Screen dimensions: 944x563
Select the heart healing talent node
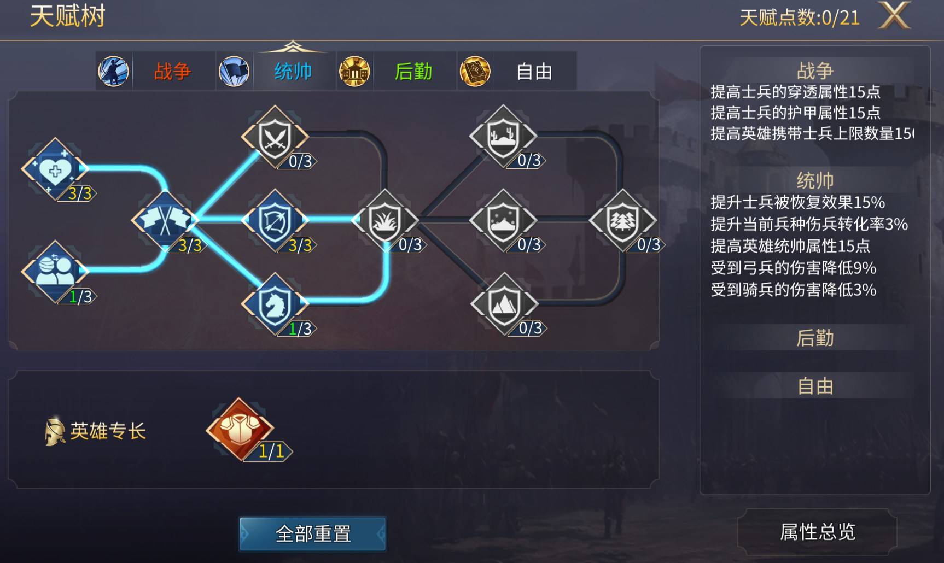coord(55,169)
